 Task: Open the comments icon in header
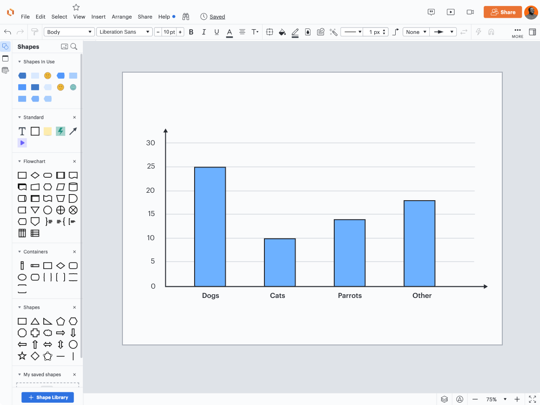click(431, 12)
